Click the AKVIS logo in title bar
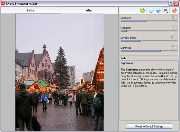This screenshot has height=132, width=180. pos(3,4)
